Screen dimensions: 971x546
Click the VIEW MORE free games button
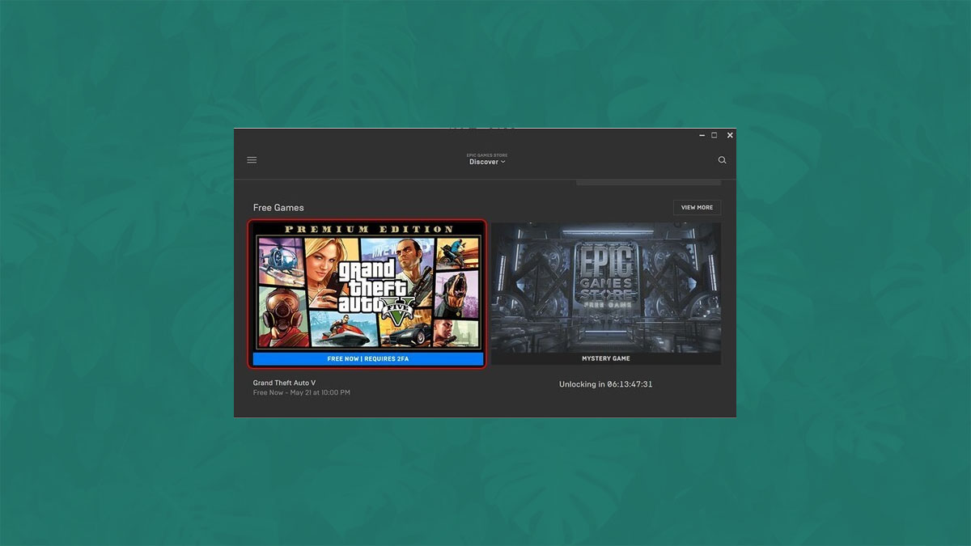tap(697, 207)
